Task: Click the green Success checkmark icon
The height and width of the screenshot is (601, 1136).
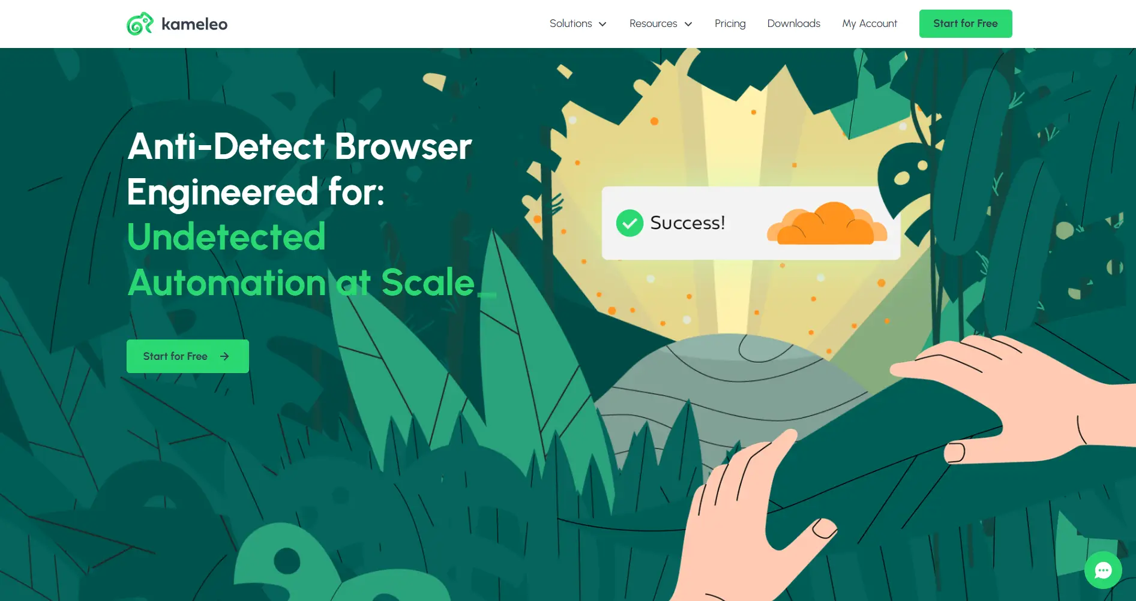Action: (630, 223)
